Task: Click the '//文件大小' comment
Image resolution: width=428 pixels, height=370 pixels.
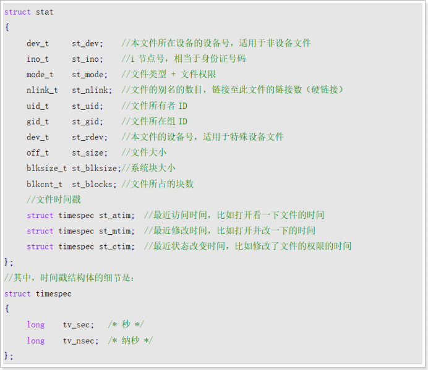Action: (144, 153)
